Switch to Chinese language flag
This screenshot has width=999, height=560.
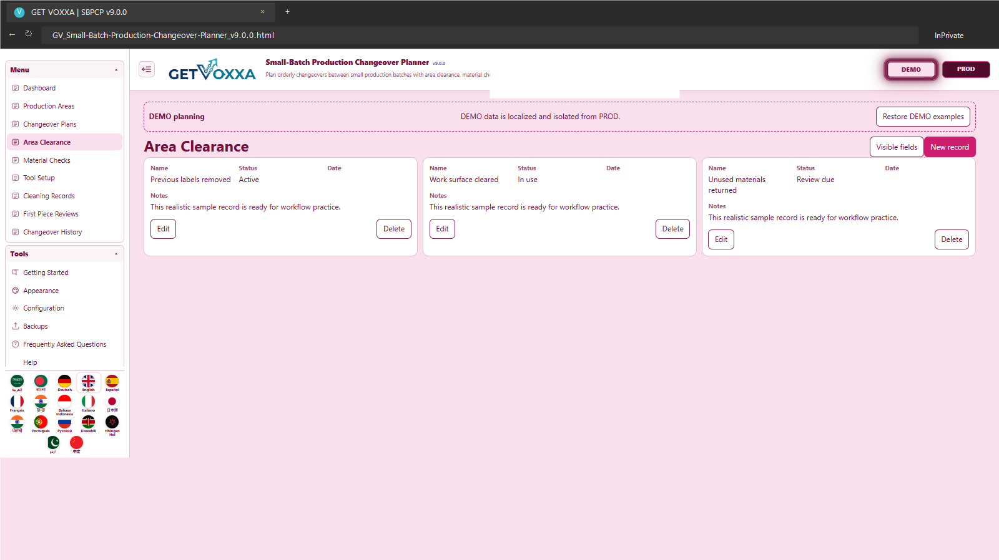(76, 445)
